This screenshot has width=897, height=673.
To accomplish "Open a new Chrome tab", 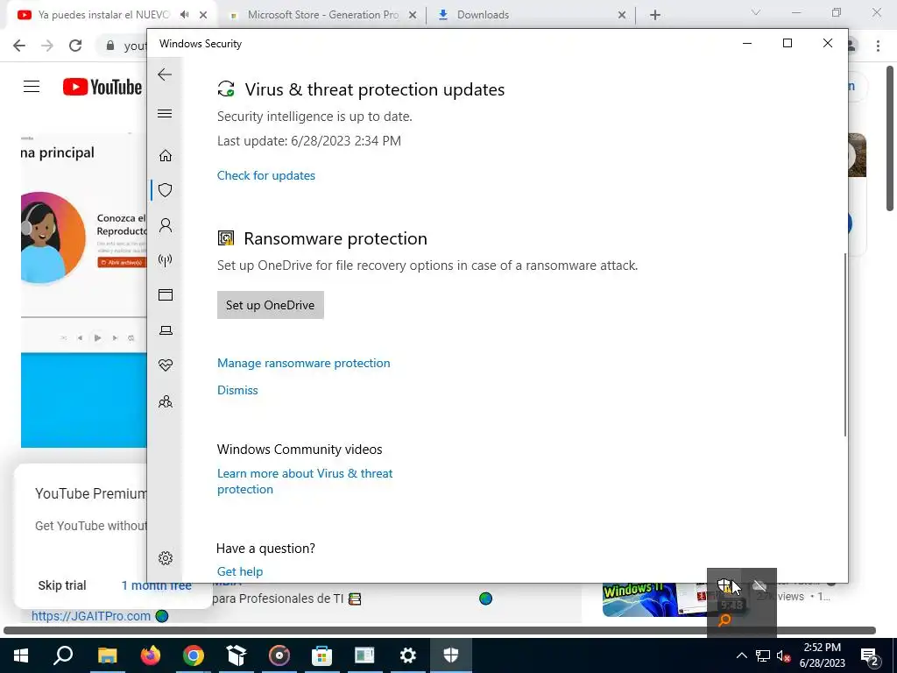I will point(655,16).
